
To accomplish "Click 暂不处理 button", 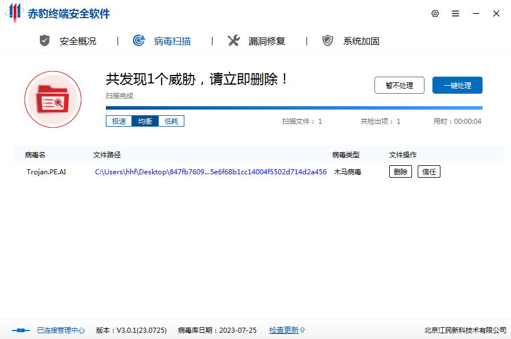I will [399, 85].
